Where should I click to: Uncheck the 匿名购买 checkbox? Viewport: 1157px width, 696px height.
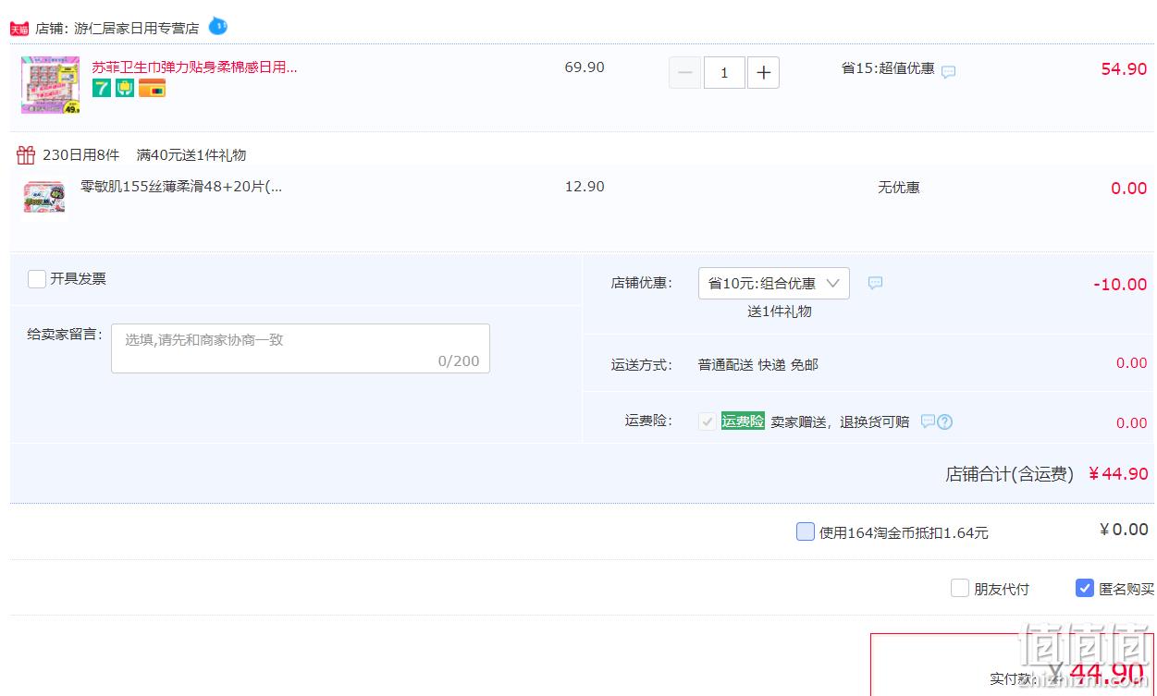coord(1085,588)
